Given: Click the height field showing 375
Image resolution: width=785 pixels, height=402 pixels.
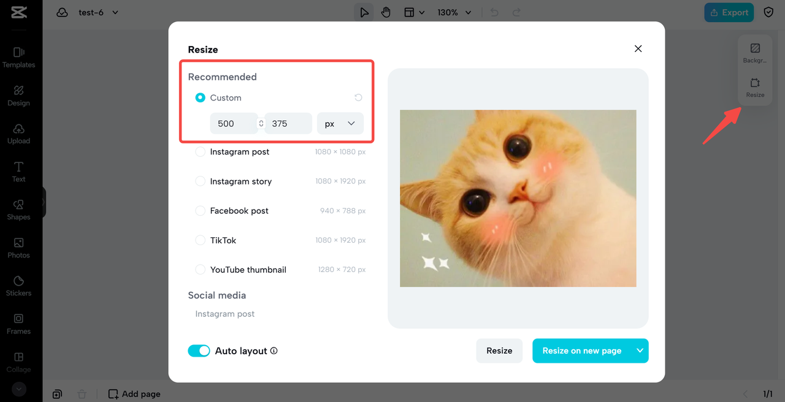Looking at the screenshot, I should click(x=288, y=123).
